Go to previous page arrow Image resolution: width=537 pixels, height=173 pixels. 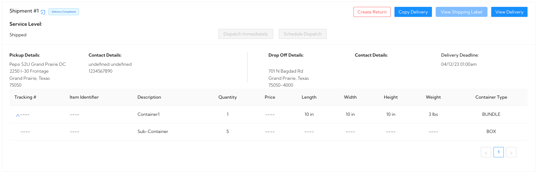(x=486, y=152)
